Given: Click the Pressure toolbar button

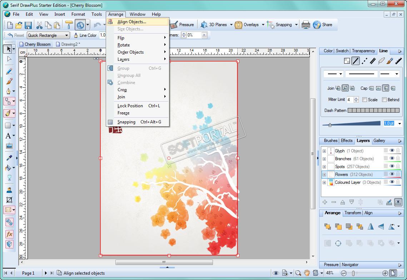Looking at the screenshot, I should [x=182, y=25].
